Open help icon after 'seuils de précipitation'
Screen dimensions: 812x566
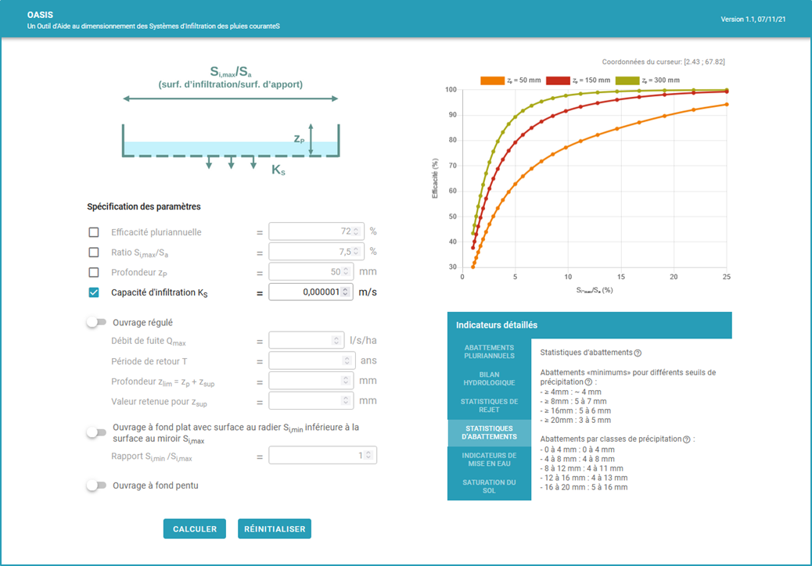(x=588, y=382)
